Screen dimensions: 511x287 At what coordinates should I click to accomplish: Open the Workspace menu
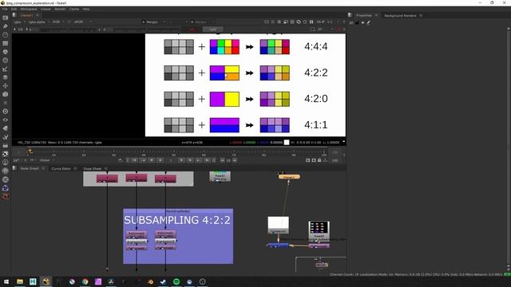coord(29,9)
